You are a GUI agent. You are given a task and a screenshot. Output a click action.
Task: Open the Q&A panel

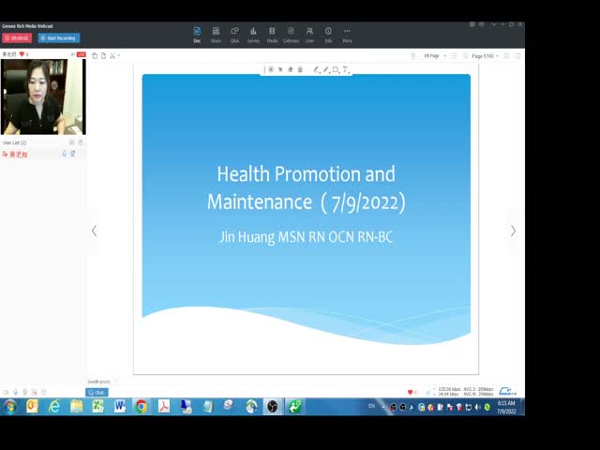[x=234, y=35]
